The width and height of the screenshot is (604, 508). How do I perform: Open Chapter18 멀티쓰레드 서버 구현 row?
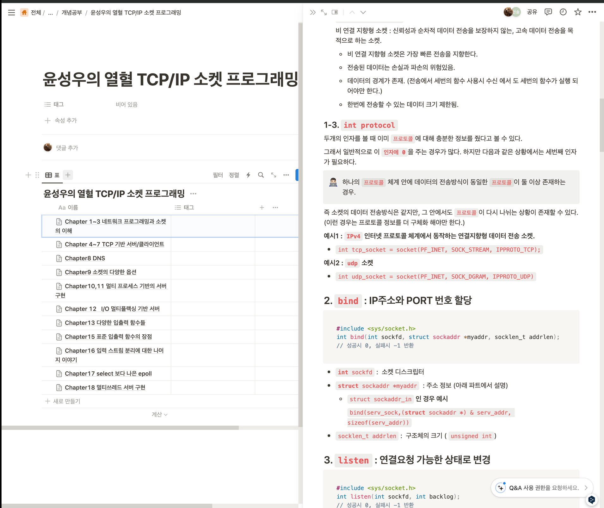pos(105,387)
